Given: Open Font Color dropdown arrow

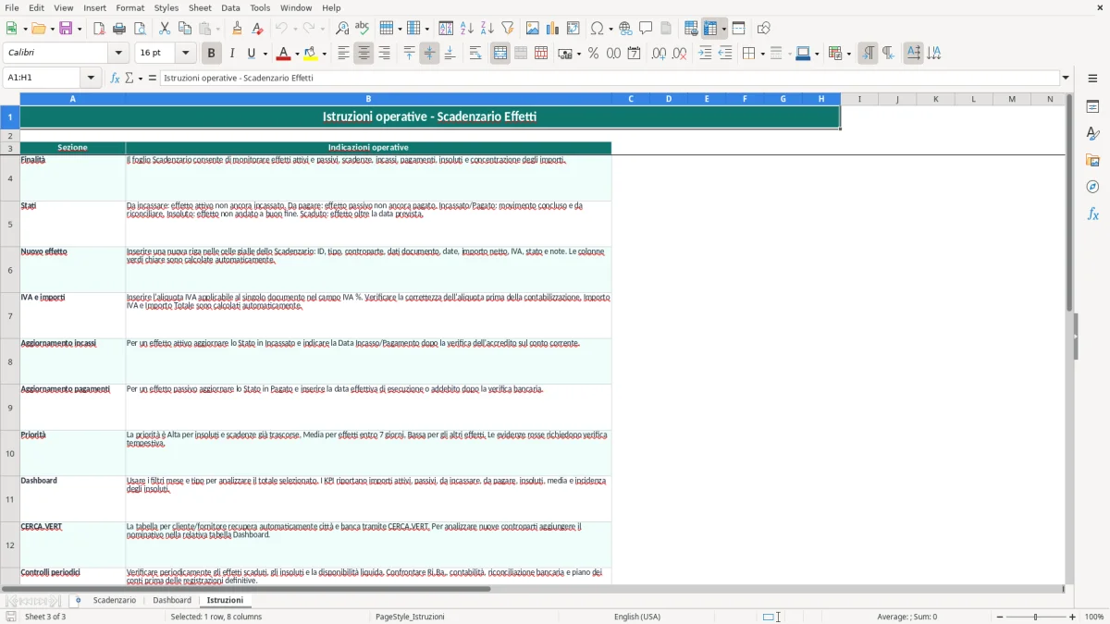Looking at the screenshot, I should [x=296, y=54].
